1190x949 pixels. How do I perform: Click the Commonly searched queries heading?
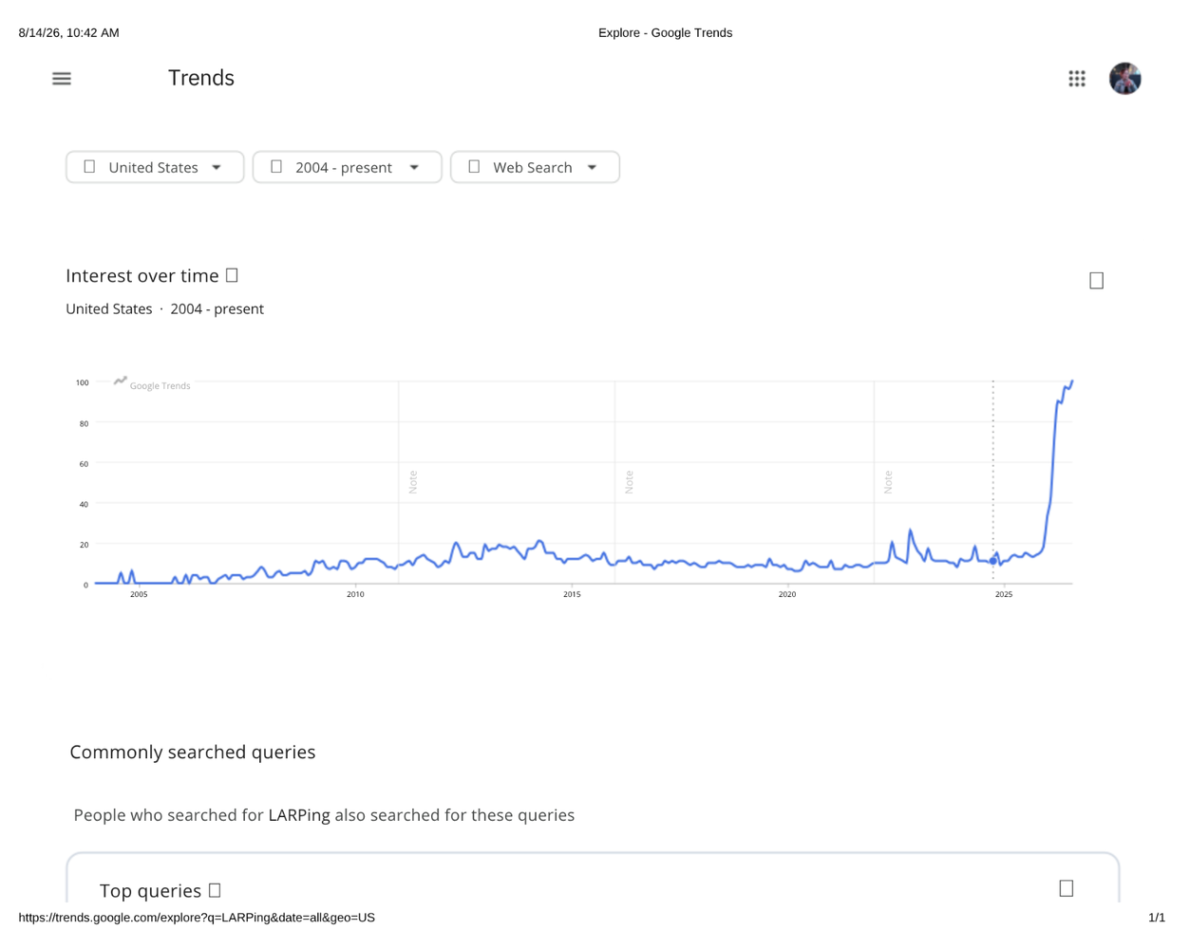click(193, 752)
